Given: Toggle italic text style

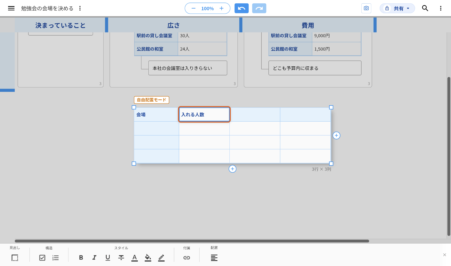Looking at the screenshot, I should (94, 258).
